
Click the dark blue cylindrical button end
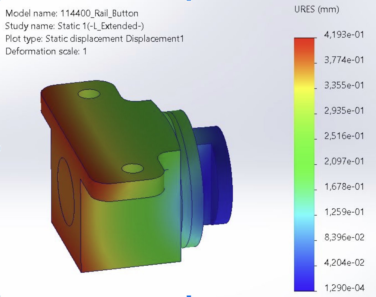pyautogui.click(x=222, y=175)
